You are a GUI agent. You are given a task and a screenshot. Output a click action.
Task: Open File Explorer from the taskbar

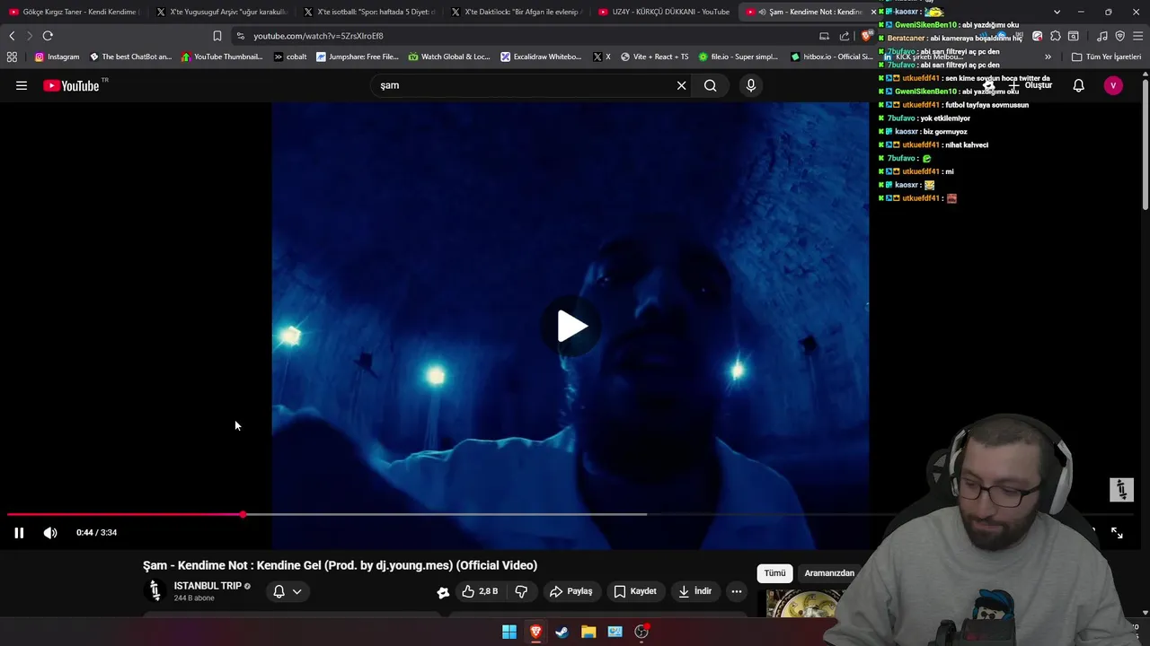pyautogui.click(x=588, y=632)
